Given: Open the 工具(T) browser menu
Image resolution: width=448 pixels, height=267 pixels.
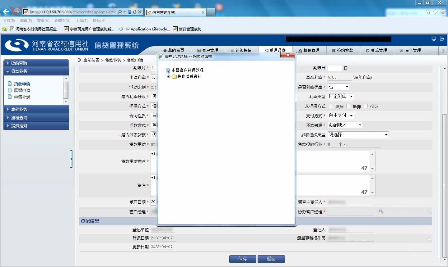Looking at the screenshot, I should (x=82, y=21).
